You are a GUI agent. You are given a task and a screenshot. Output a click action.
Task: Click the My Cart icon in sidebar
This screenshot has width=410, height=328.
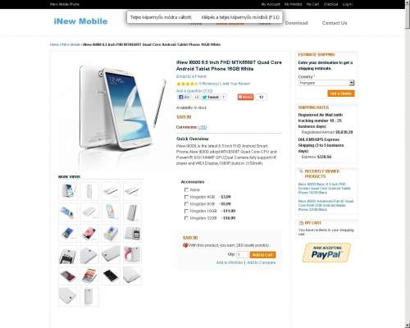click(301, 223)
